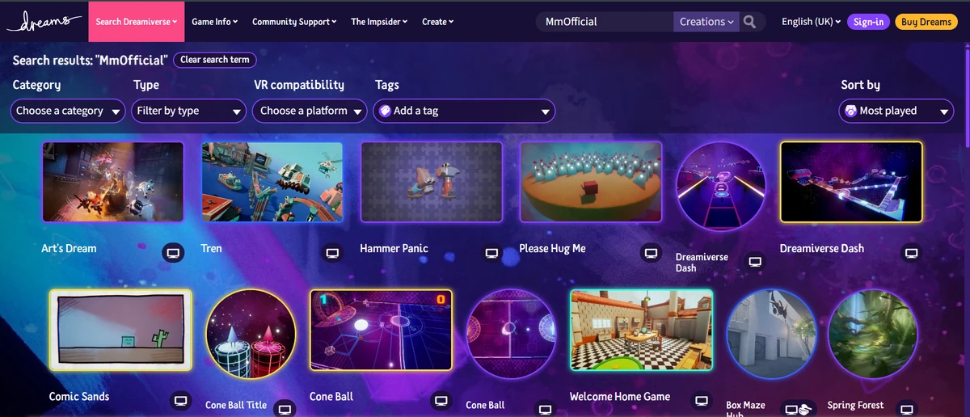
Task: Open the Most played sort dropdown
Action: [896, 111]
